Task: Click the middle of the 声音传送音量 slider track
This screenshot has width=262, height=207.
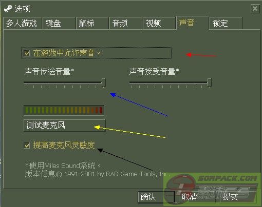Action: 65,82
